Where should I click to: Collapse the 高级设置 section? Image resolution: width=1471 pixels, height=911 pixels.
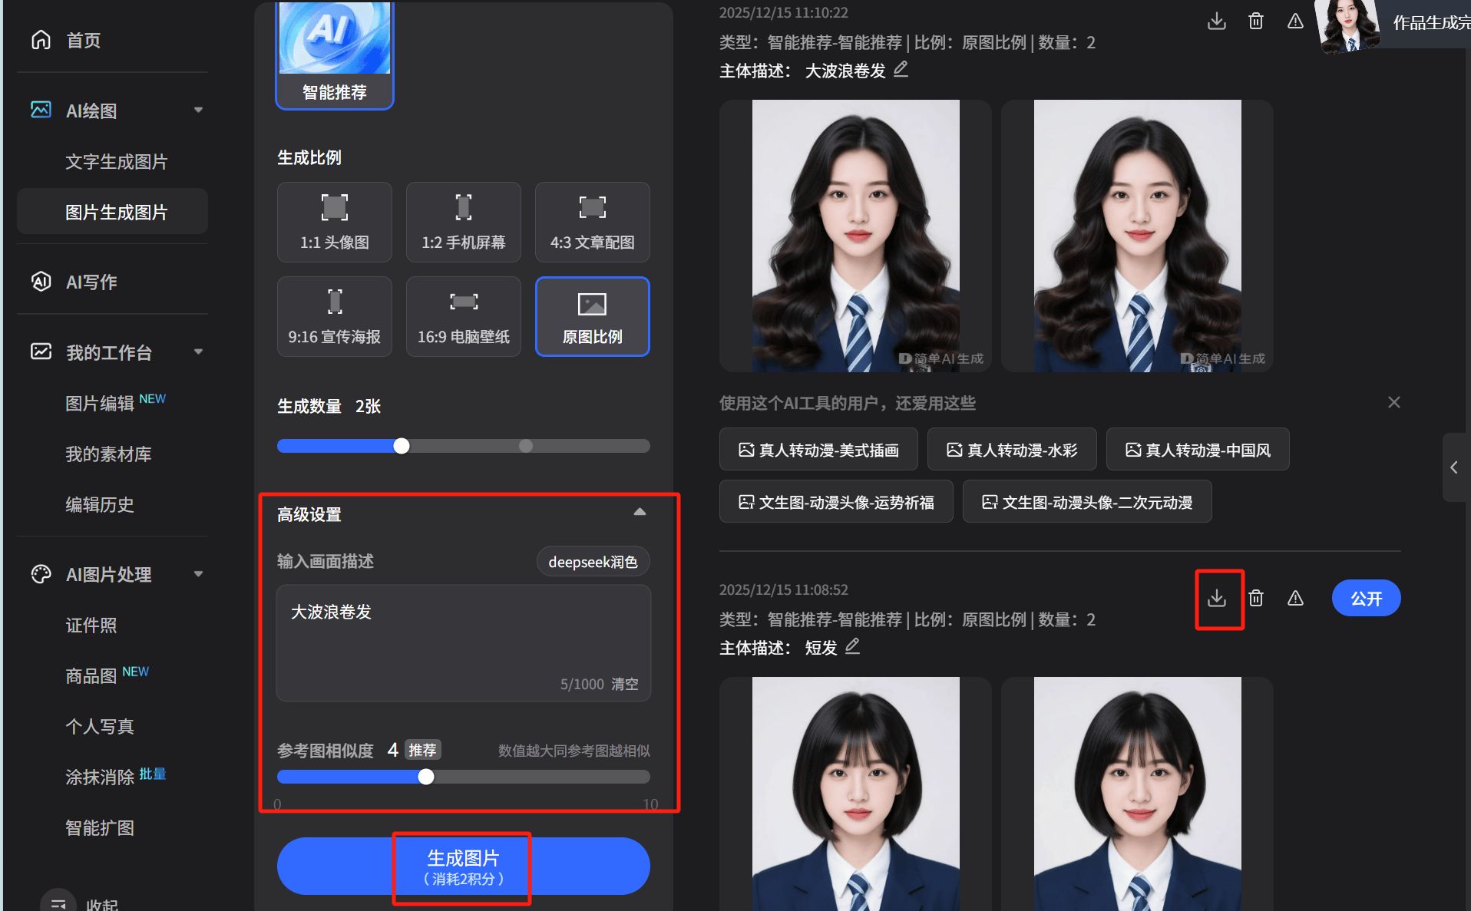640,513
